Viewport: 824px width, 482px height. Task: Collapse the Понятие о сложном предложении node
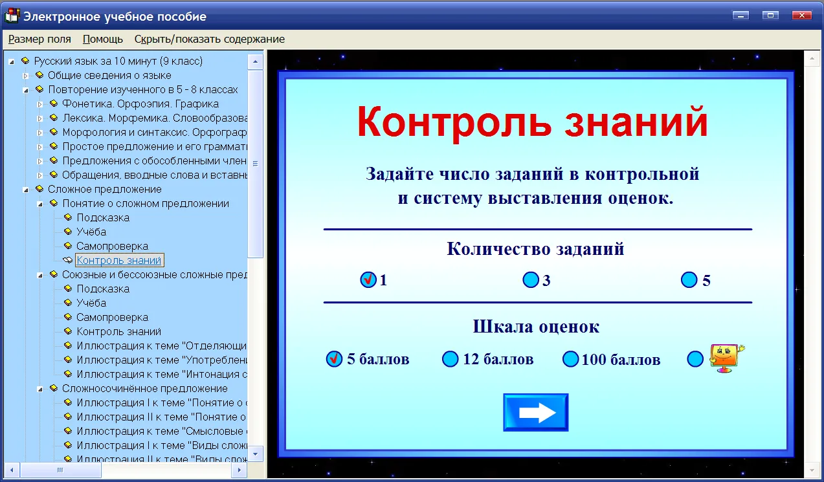coord(39,204)
